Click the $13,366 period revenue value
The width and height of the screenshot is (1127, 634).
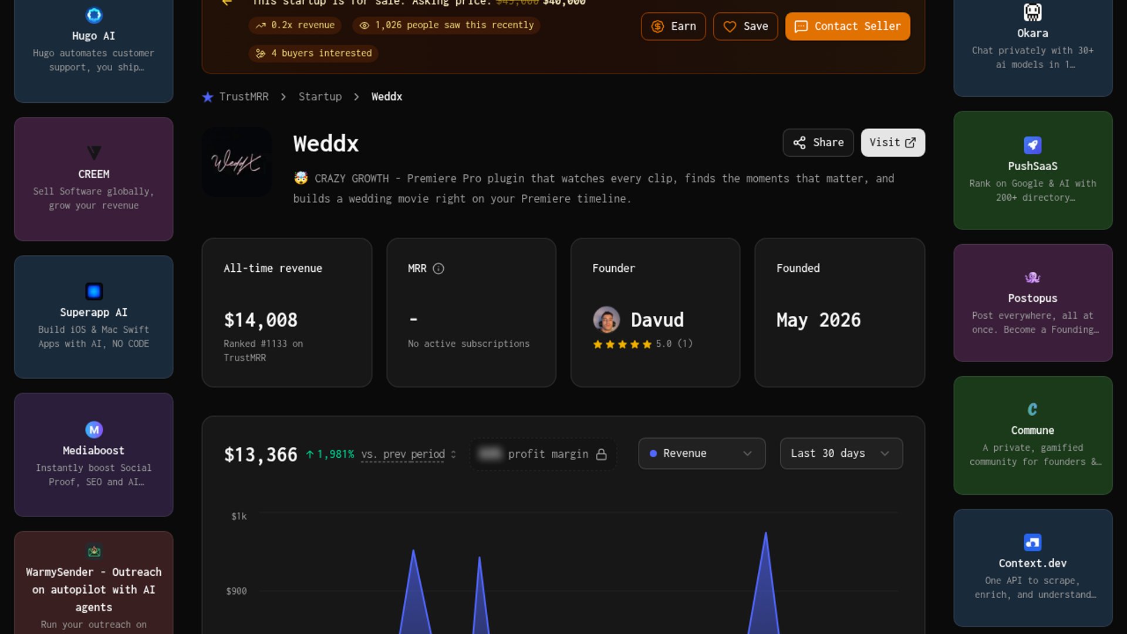261,455
